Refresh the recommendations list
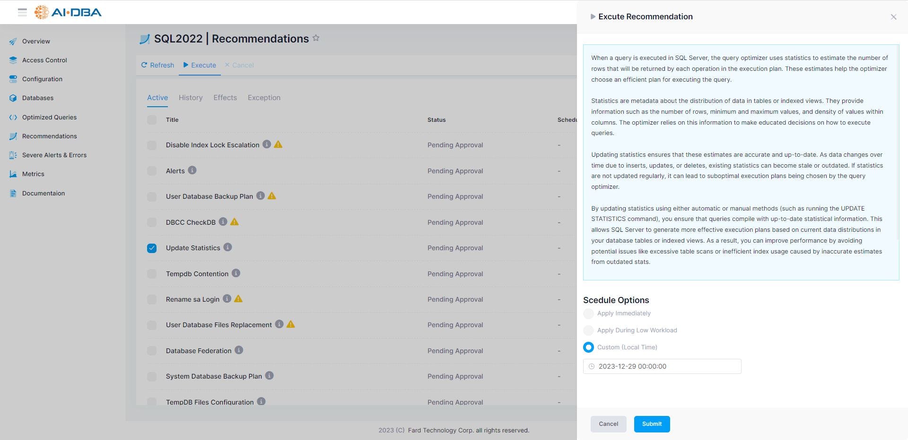 point(157,65)
